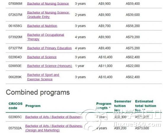The height and width of the screenshot is (133, 163).
Task: Select CRICOS code 078086M cell
Action: [x=15, y=4]
